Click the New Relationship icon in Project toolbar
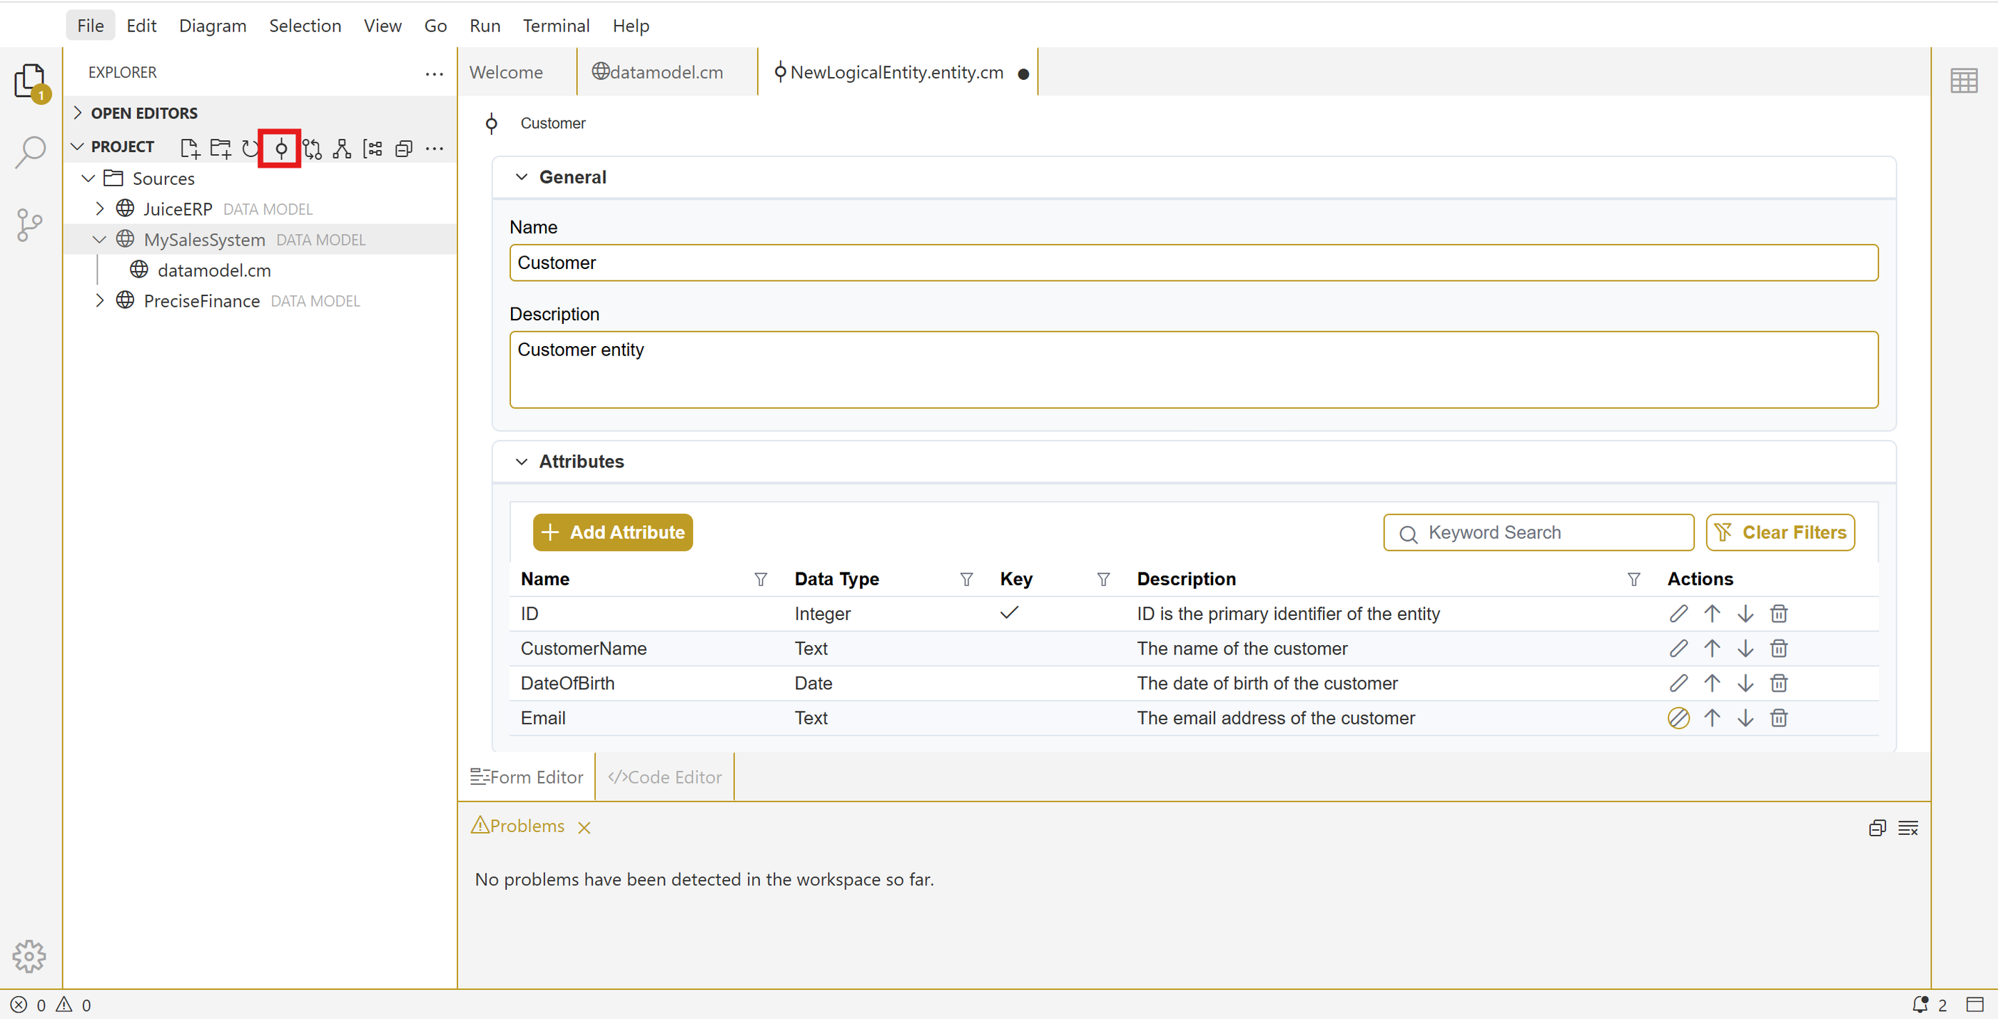This screenshot has width=1998, height=1019. point(312,148)
